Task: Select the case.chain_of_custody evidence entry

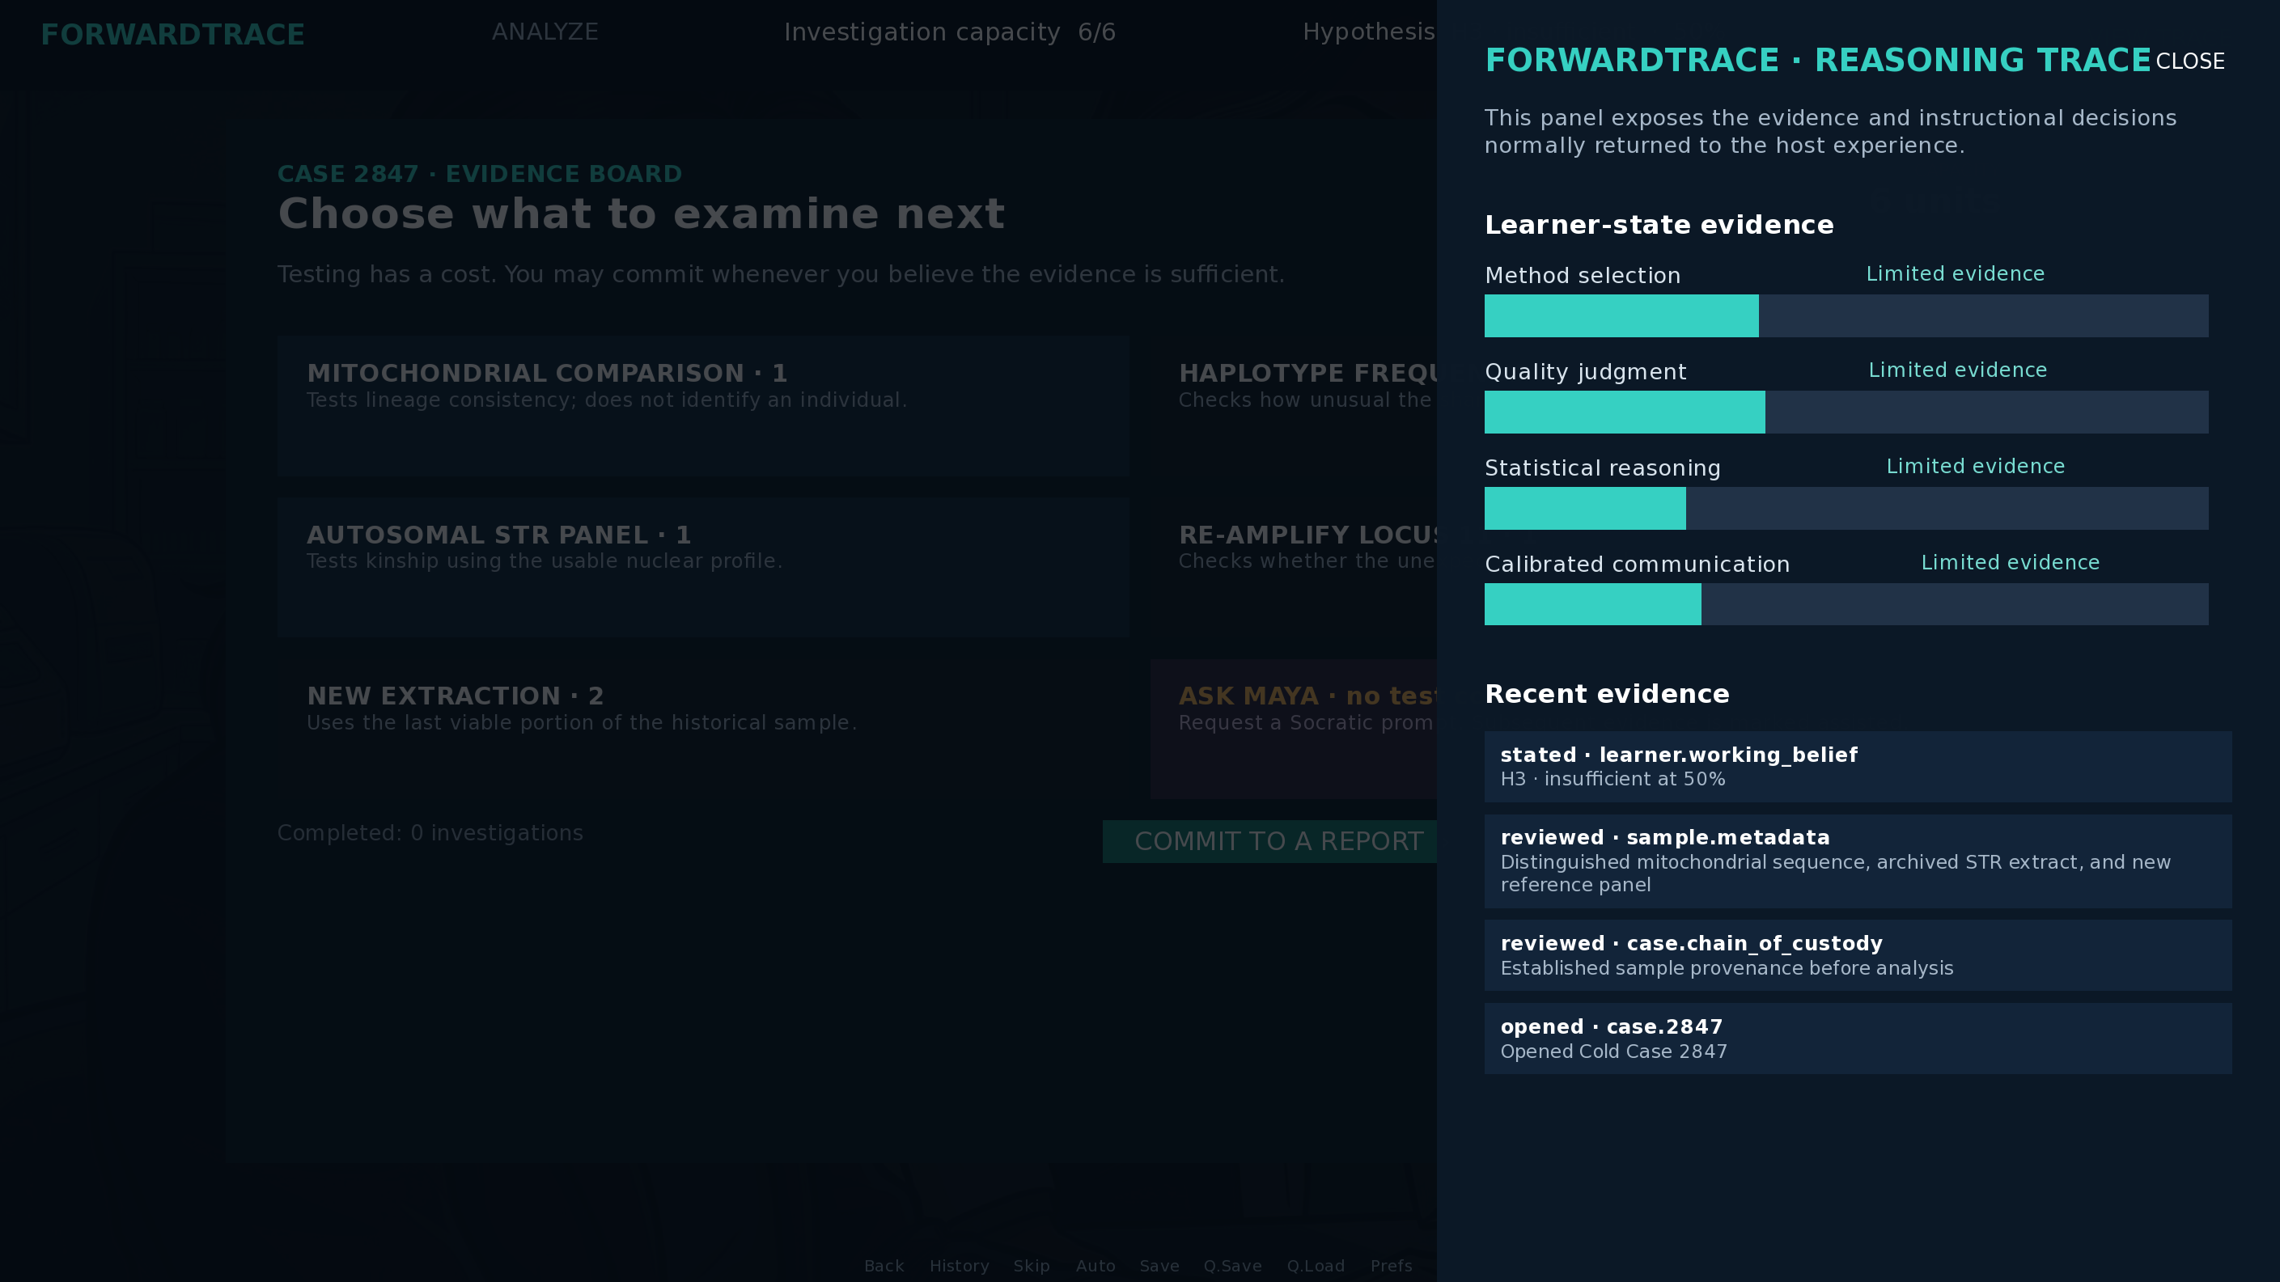Action: coord(1858,955)
